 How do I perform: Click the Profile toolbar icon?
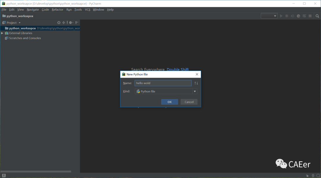298,16
